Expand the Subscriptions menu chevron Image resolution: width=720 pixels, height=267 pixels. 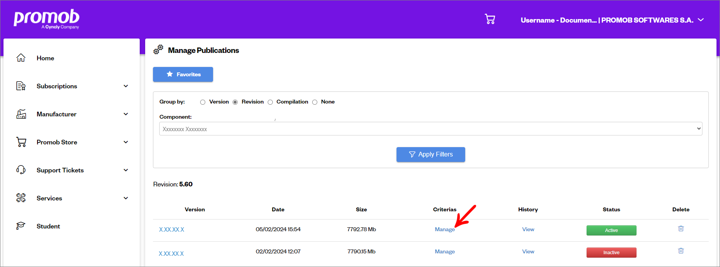126,86
